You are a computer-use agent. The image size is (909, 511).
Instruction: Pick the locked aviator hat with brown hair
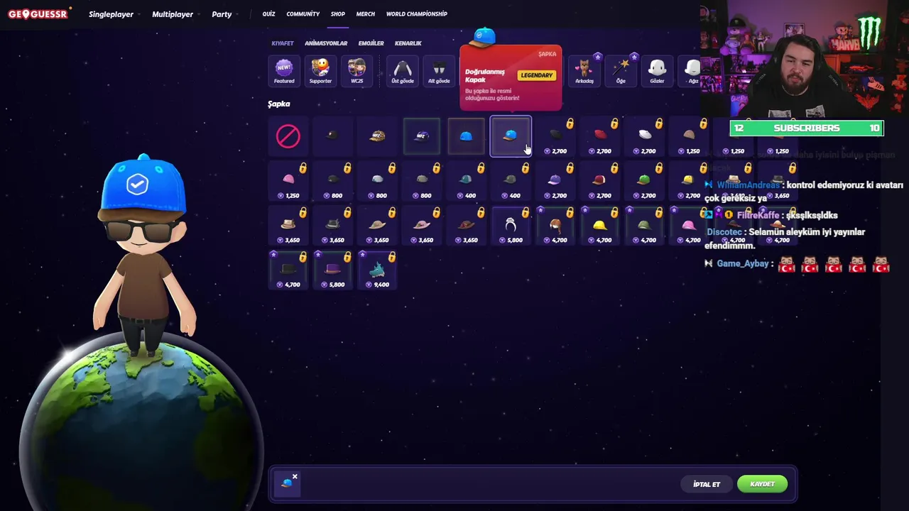(x=555, y=226)
